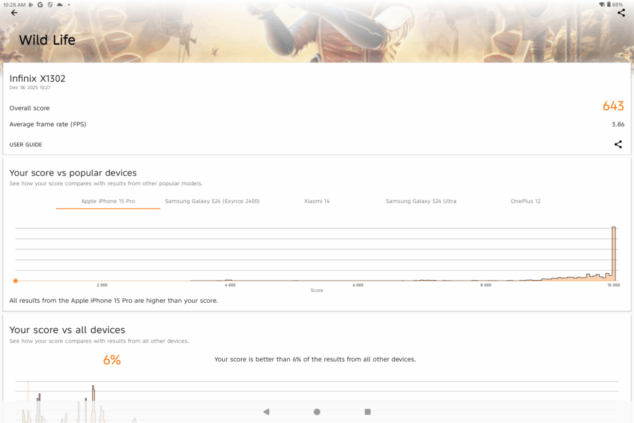The width and height of the screenshot is (634, 423).
Task: Switch to the Xiaomi 14 tab
Action: tap(316, 201)
